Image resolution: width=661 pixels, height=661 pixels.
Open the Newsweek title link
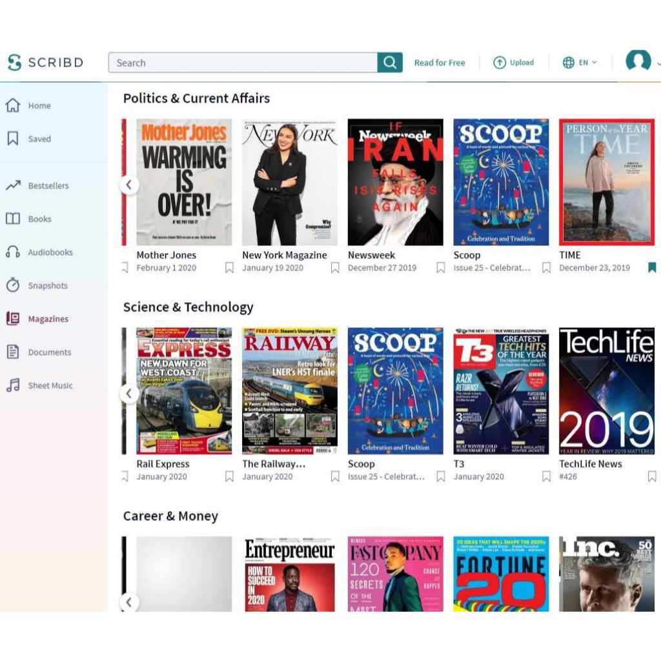coord(371,255)
